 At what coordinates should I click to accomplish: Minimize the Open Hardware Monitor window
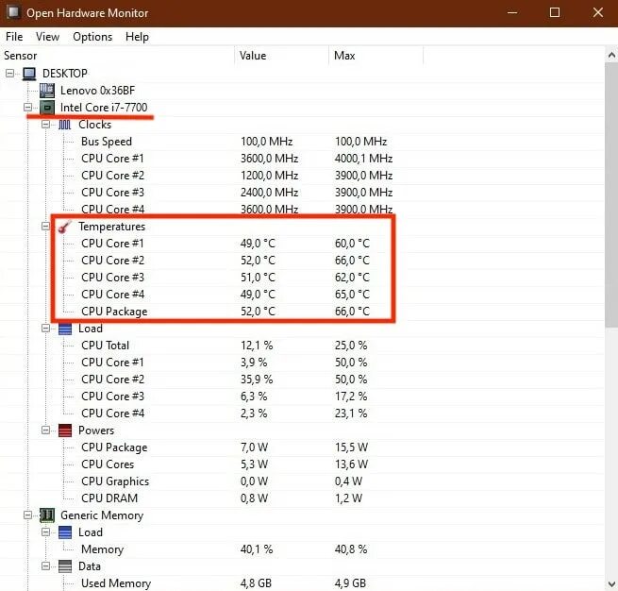pos(512,12)
